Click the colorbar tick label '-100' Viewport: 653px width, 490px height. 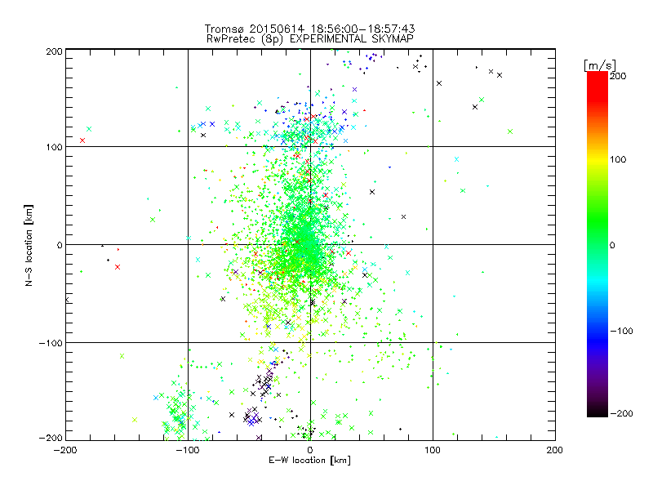coord(621,331)
